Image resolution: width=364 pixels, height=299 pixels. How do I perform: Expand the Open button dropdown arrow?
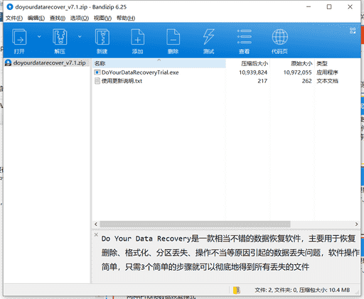pyautogui.click(x=39, y=37)
